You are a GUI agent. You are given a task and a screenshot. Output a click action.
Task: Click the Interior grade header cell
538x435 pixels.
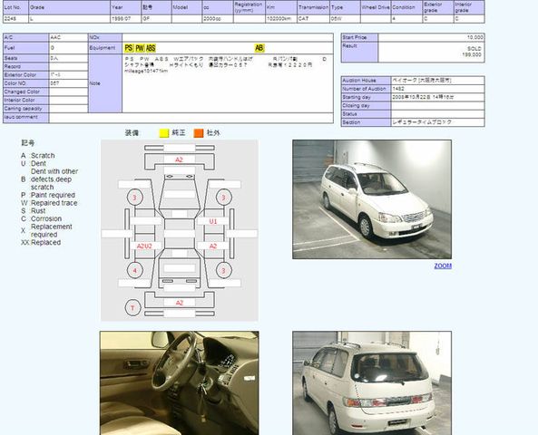point(469,7)
